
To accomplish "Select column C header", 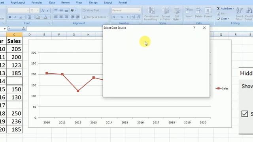I will pyautogui.click(x=14, y=35).
